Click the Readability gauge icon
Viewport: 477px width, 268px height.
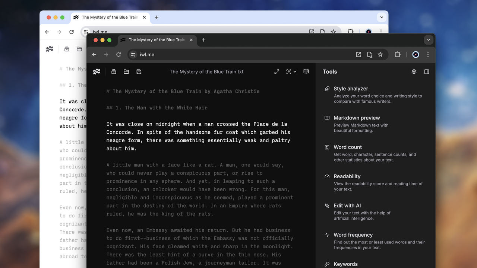tap(327, 176)
